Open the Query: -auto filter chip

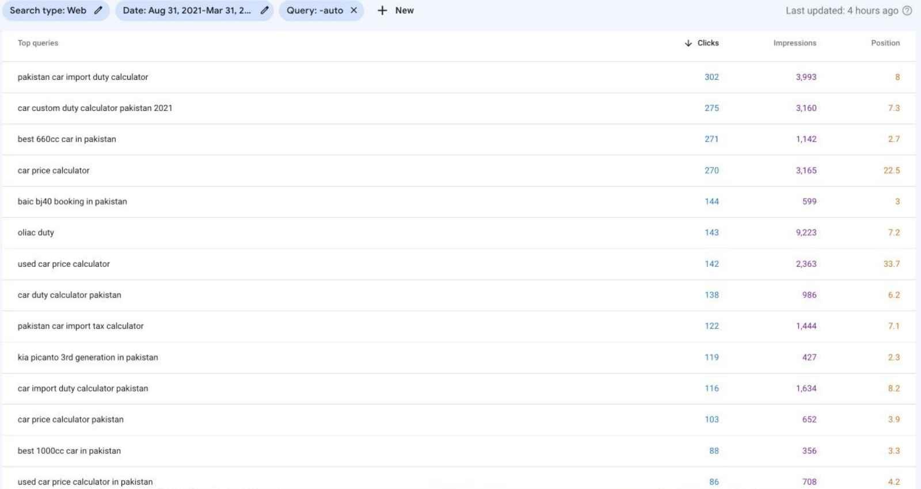click(x=314, y=10)
